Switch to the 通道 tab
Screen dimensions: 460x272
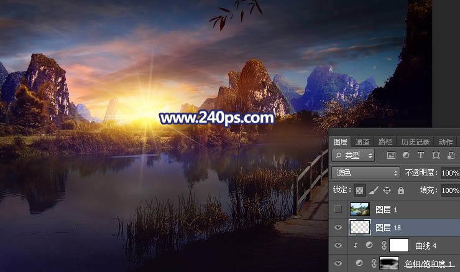click(362, 142)
